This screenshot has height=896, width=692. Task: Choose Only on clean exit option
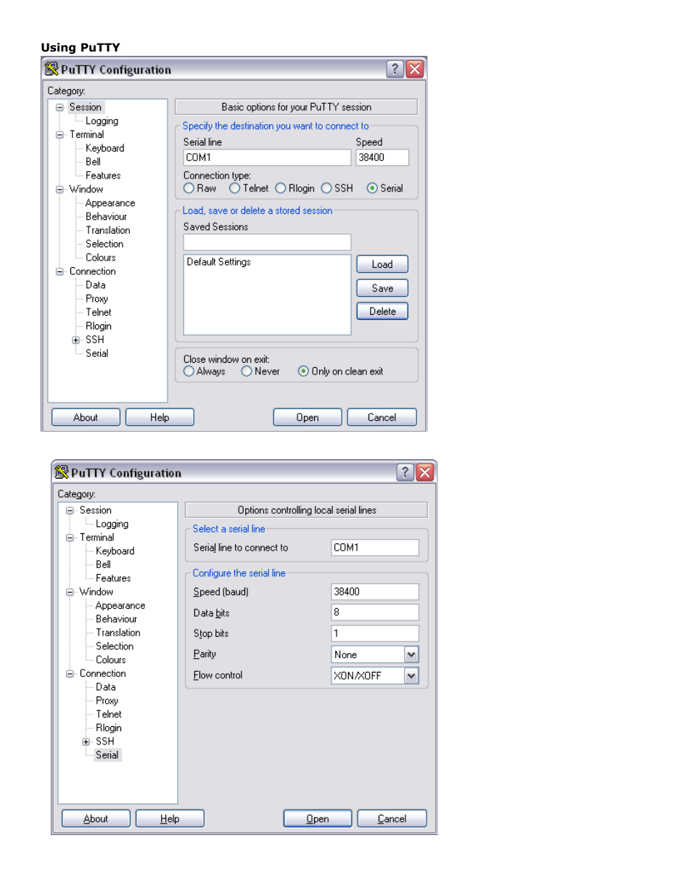(x=304, y=371)
